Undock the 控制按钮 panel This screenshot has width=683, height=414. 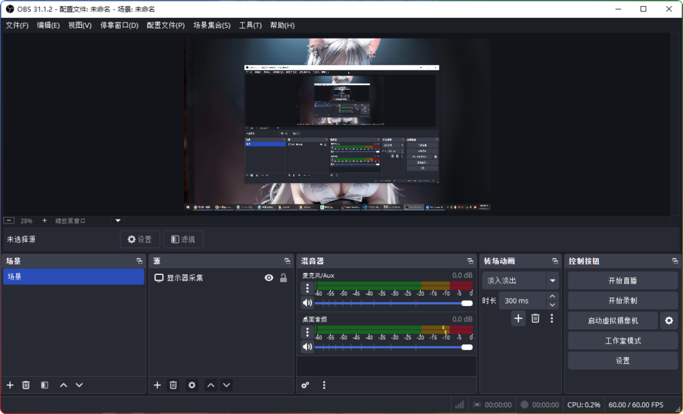(x=675, y=261)
